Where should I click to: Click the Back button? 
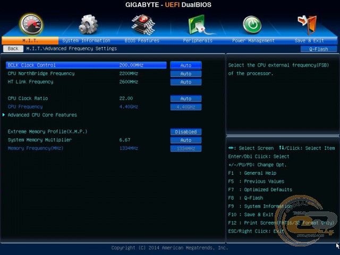click(13, 48)
